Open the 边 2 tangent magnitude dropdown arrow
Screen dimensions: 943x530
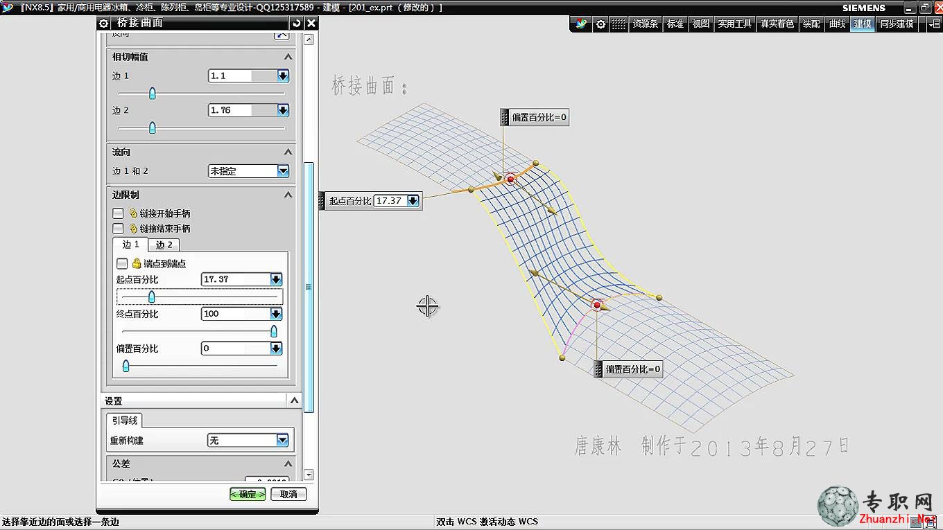click(283, 110)
